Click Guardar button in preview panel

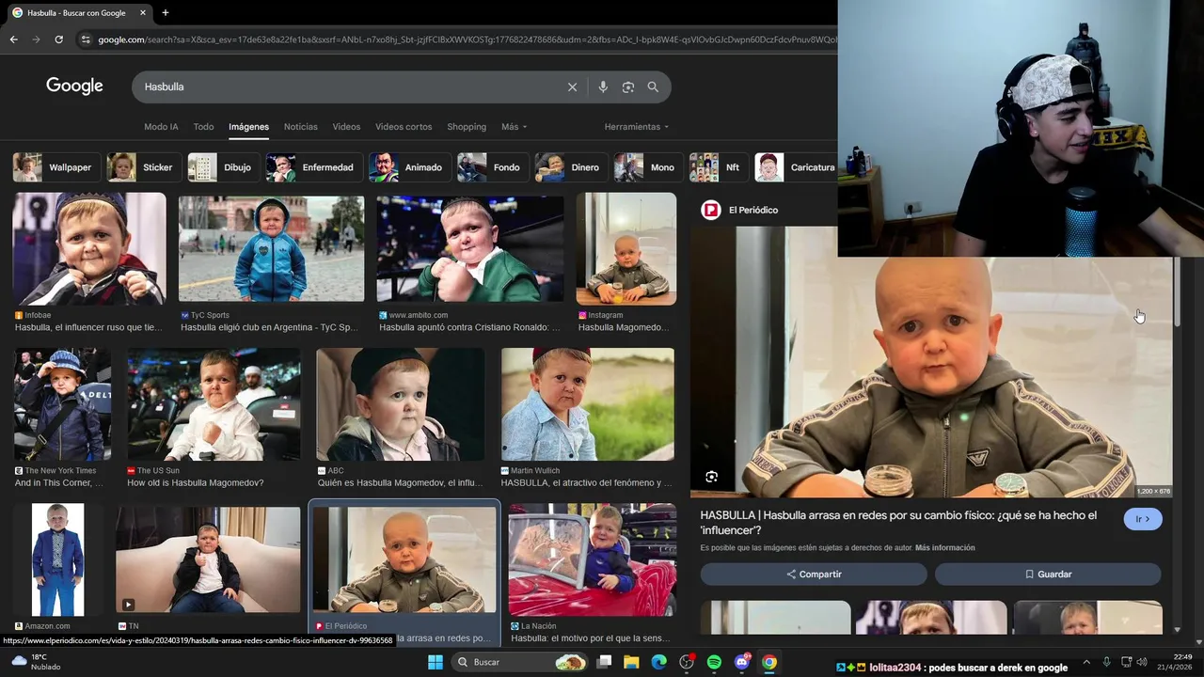click(1048, 575)
